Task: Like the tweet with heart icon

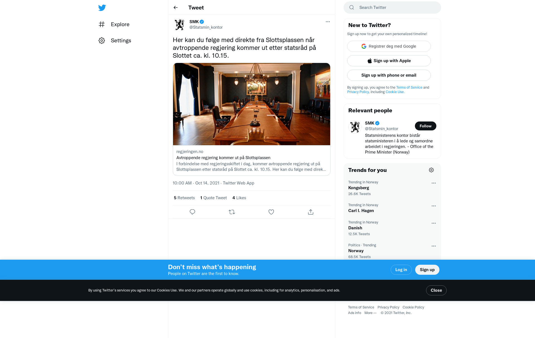Action: (271, 212)
